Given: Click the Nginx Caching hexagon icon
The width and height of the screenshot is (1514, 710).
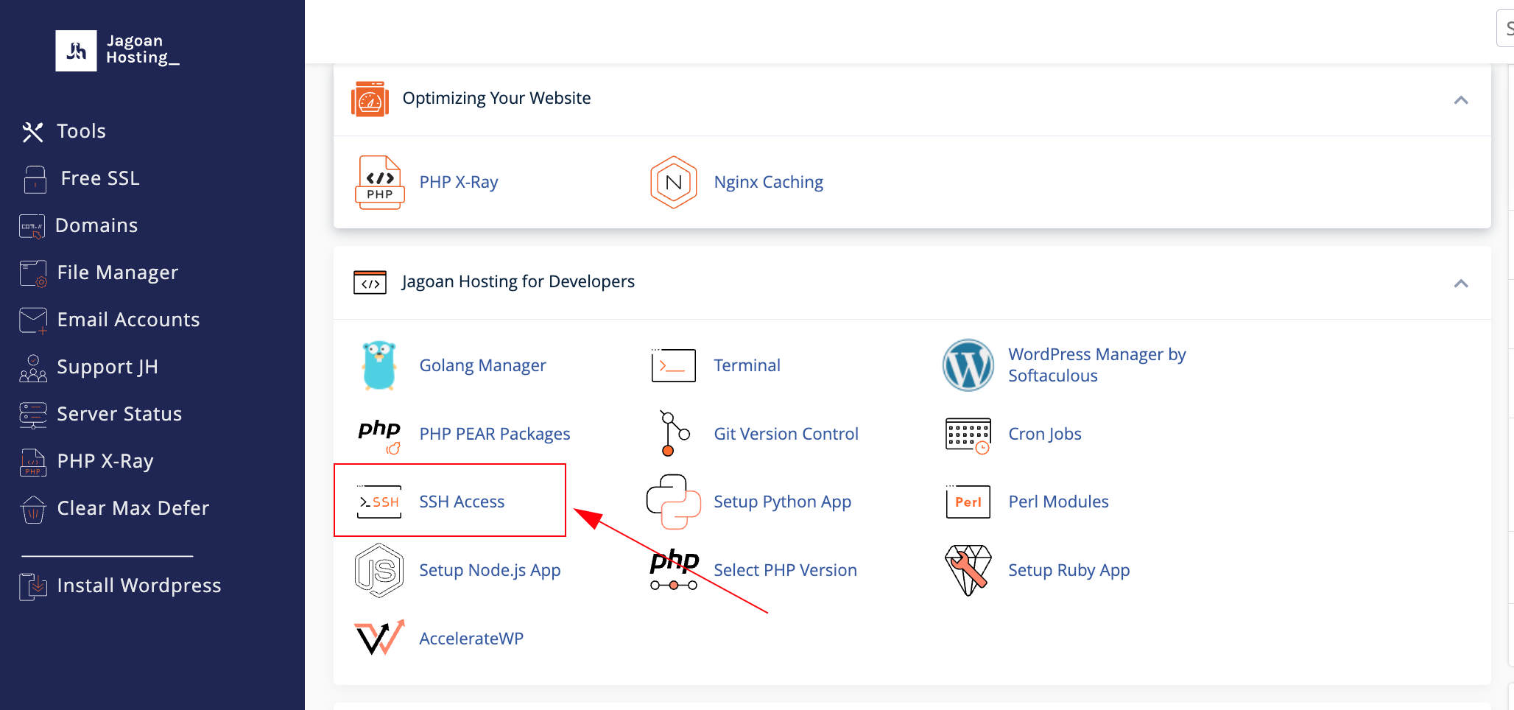Looking at the screenshot, I should [x=673, y=182].
